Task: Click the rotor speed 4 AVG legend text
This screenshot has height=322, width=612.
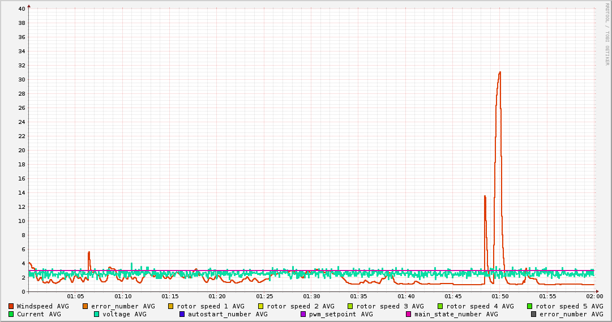Action: coord(480,306)
